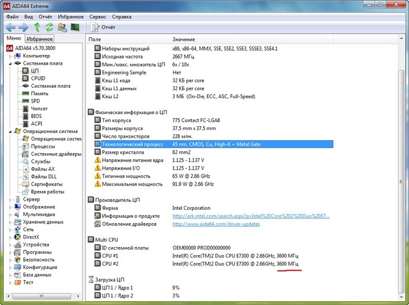Expand the Отображение tree node
This screenshot has height=305, width=409.
click(x=10, y=207)
